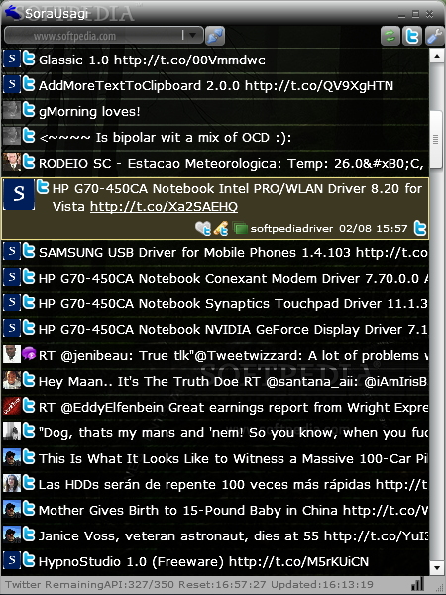Select the Glassic 1.0 tweet

click(215, 59)
